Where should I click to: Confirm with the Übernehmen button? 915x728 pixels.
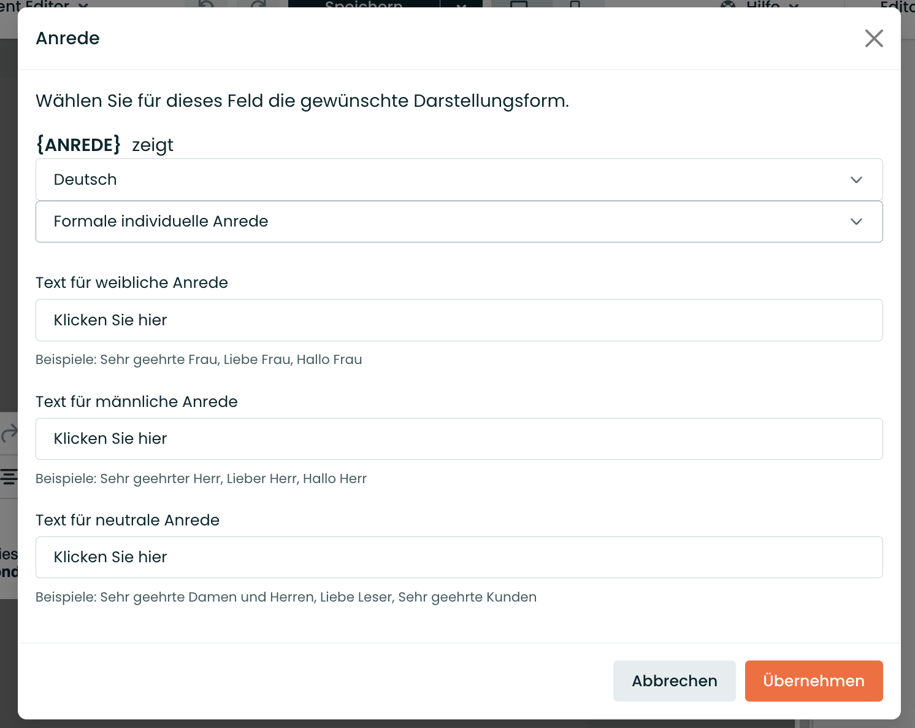click(813, 681)
